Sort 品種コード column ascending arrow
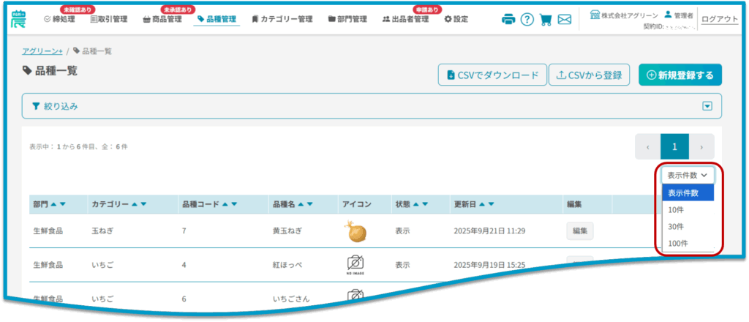Viewport: 749px width, 322px height. [225, 204]
